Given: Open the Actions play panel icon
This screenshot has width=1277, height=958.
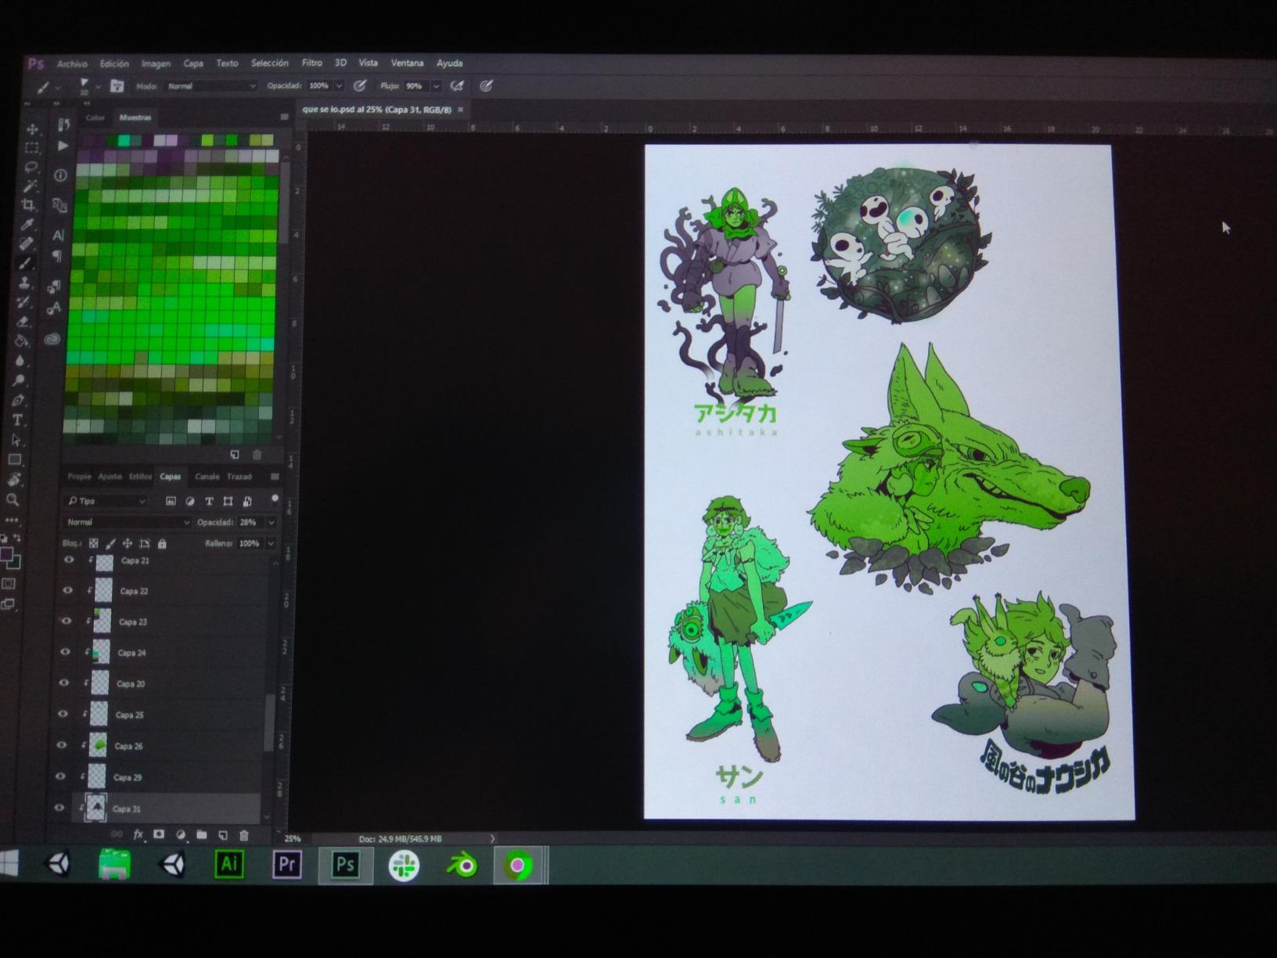Looking at the screenshot, I should (x=63, y=146).
